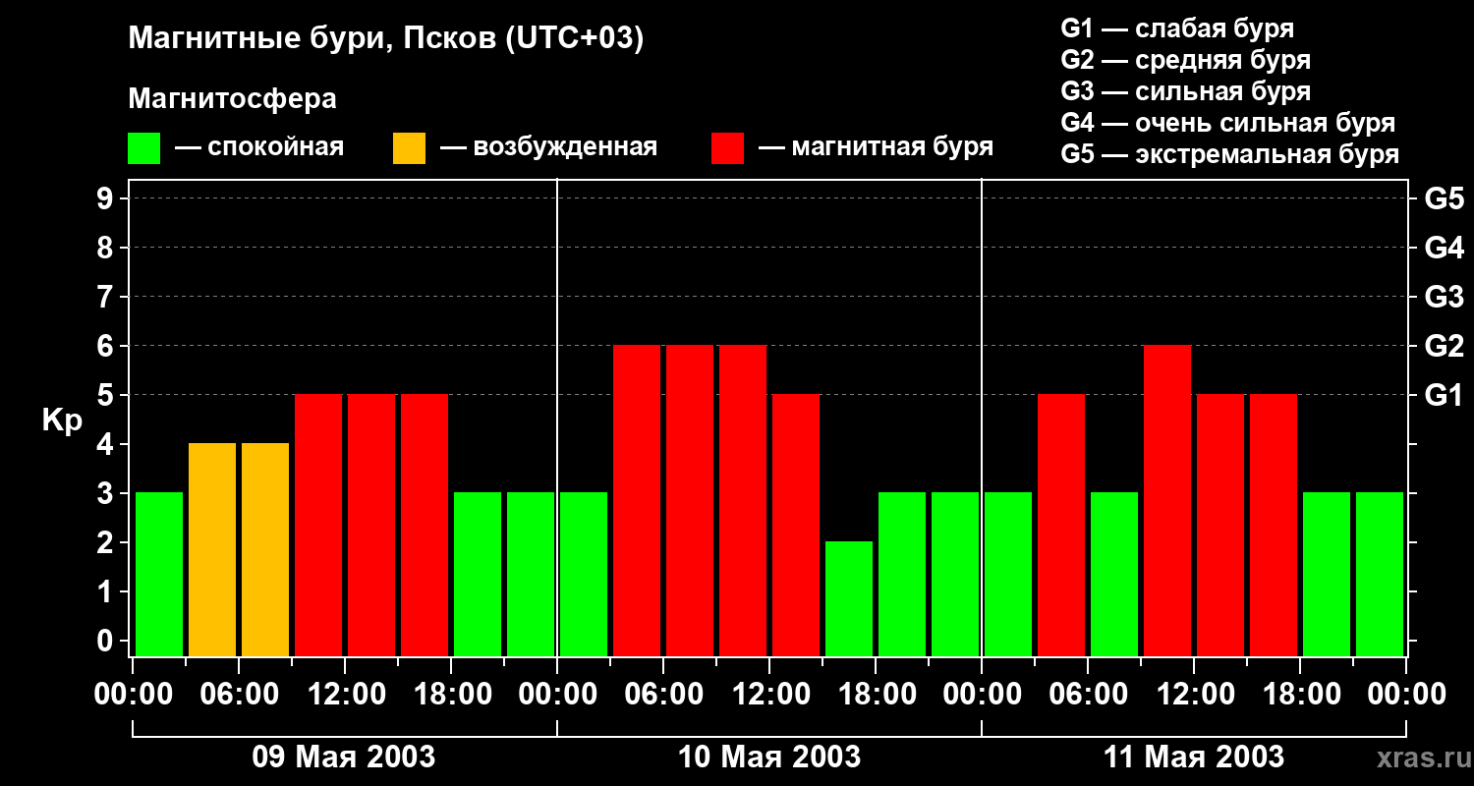This screenshot has width=1474, height=786.
Task: Click the G2 label on the right axis
Action: pos(1444,346)
